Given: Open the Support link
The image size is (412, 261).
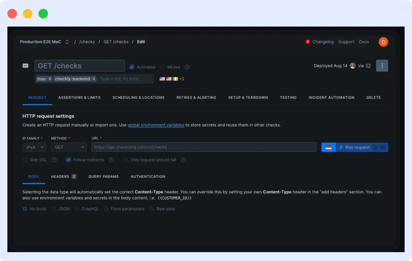Looking at the screenshot, I should 346,42.
